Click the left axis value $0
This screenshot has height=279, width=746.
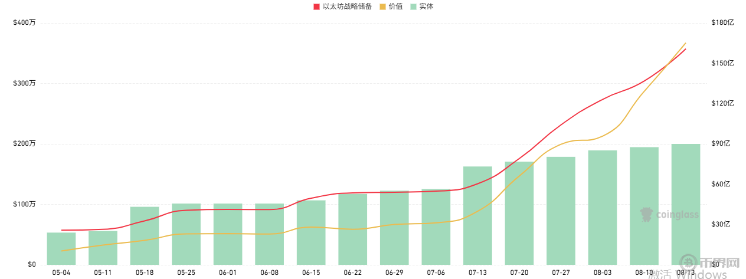pos(31,264)
